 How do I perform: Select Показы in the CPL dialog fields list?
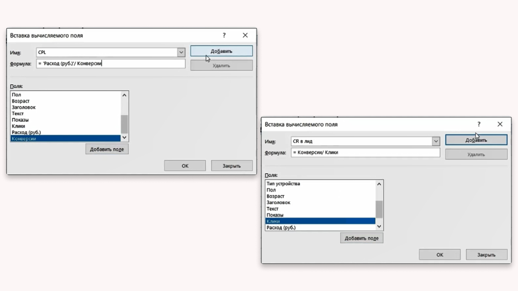66,120
